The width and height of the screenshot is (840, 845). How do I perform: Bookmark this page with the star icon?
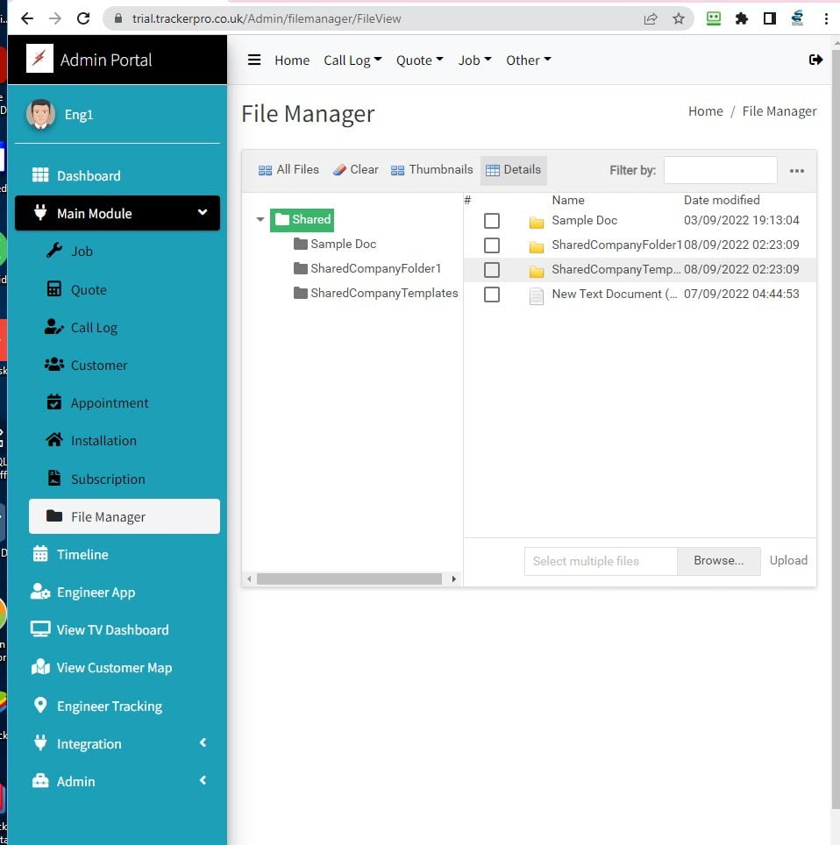tap(678, 18)
